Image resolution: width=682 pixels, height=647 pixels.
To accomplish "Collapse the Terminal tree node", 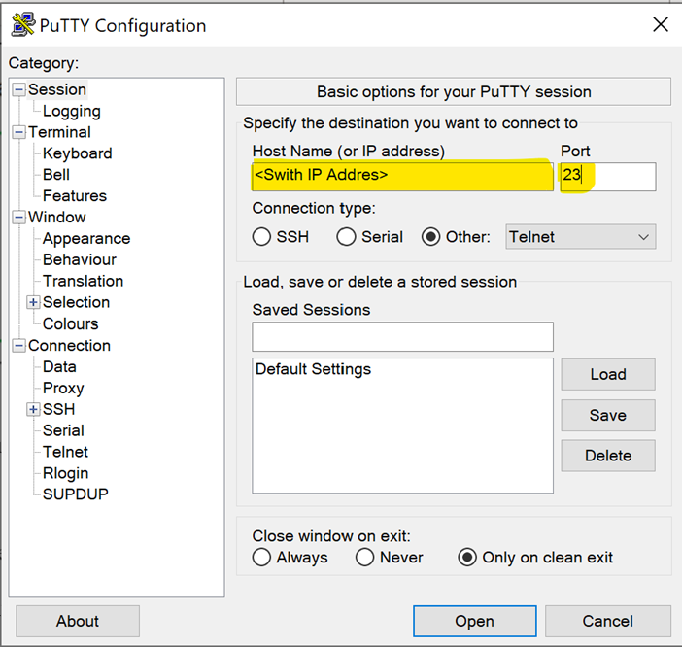I will coord(18,132).
